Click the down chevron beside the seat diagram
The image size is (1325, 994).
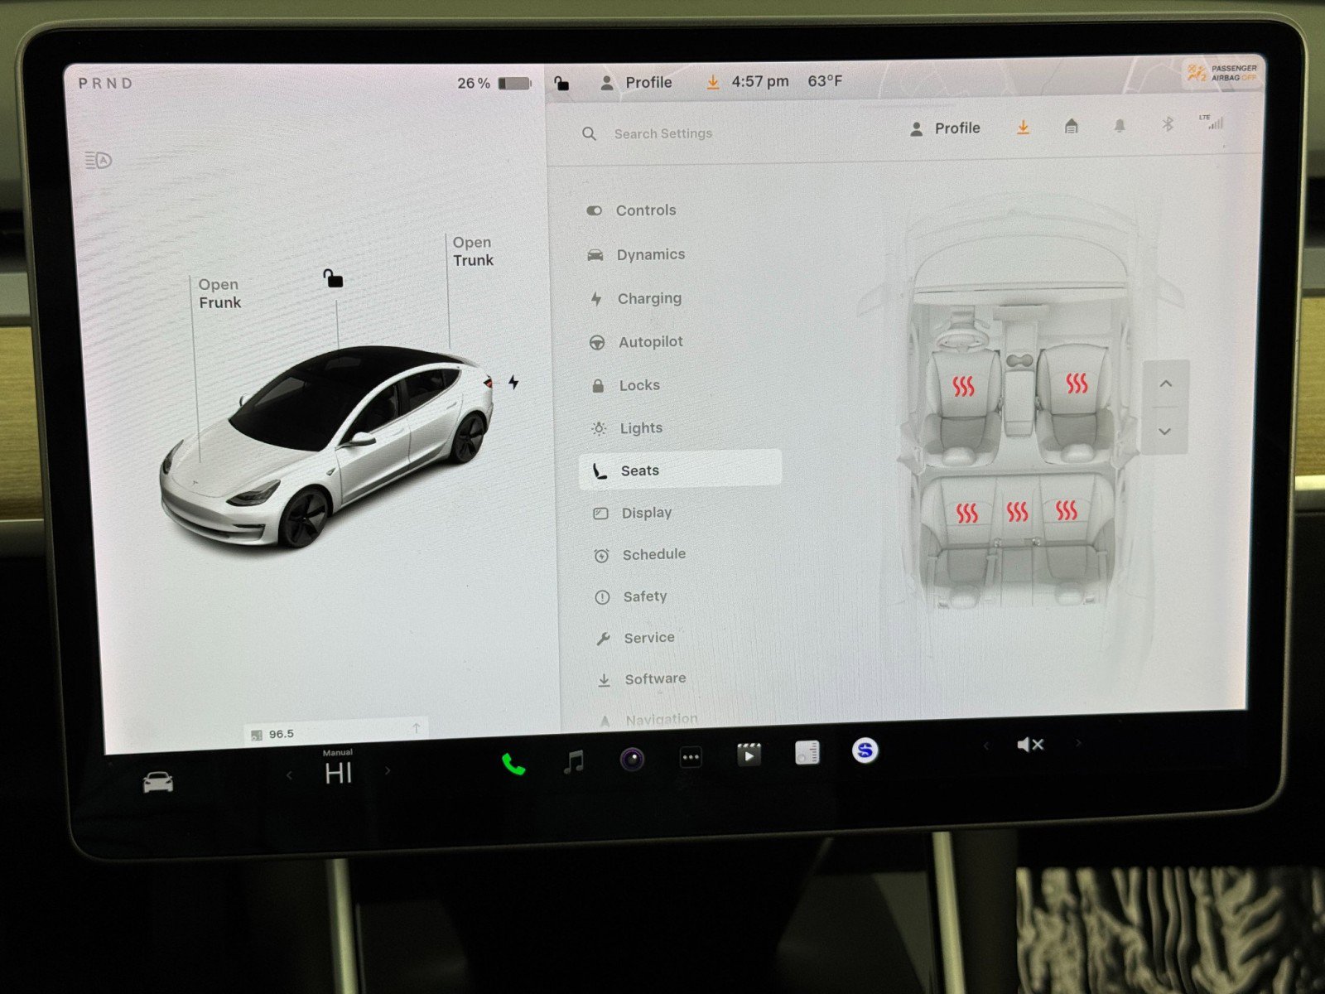[1165, 432]
